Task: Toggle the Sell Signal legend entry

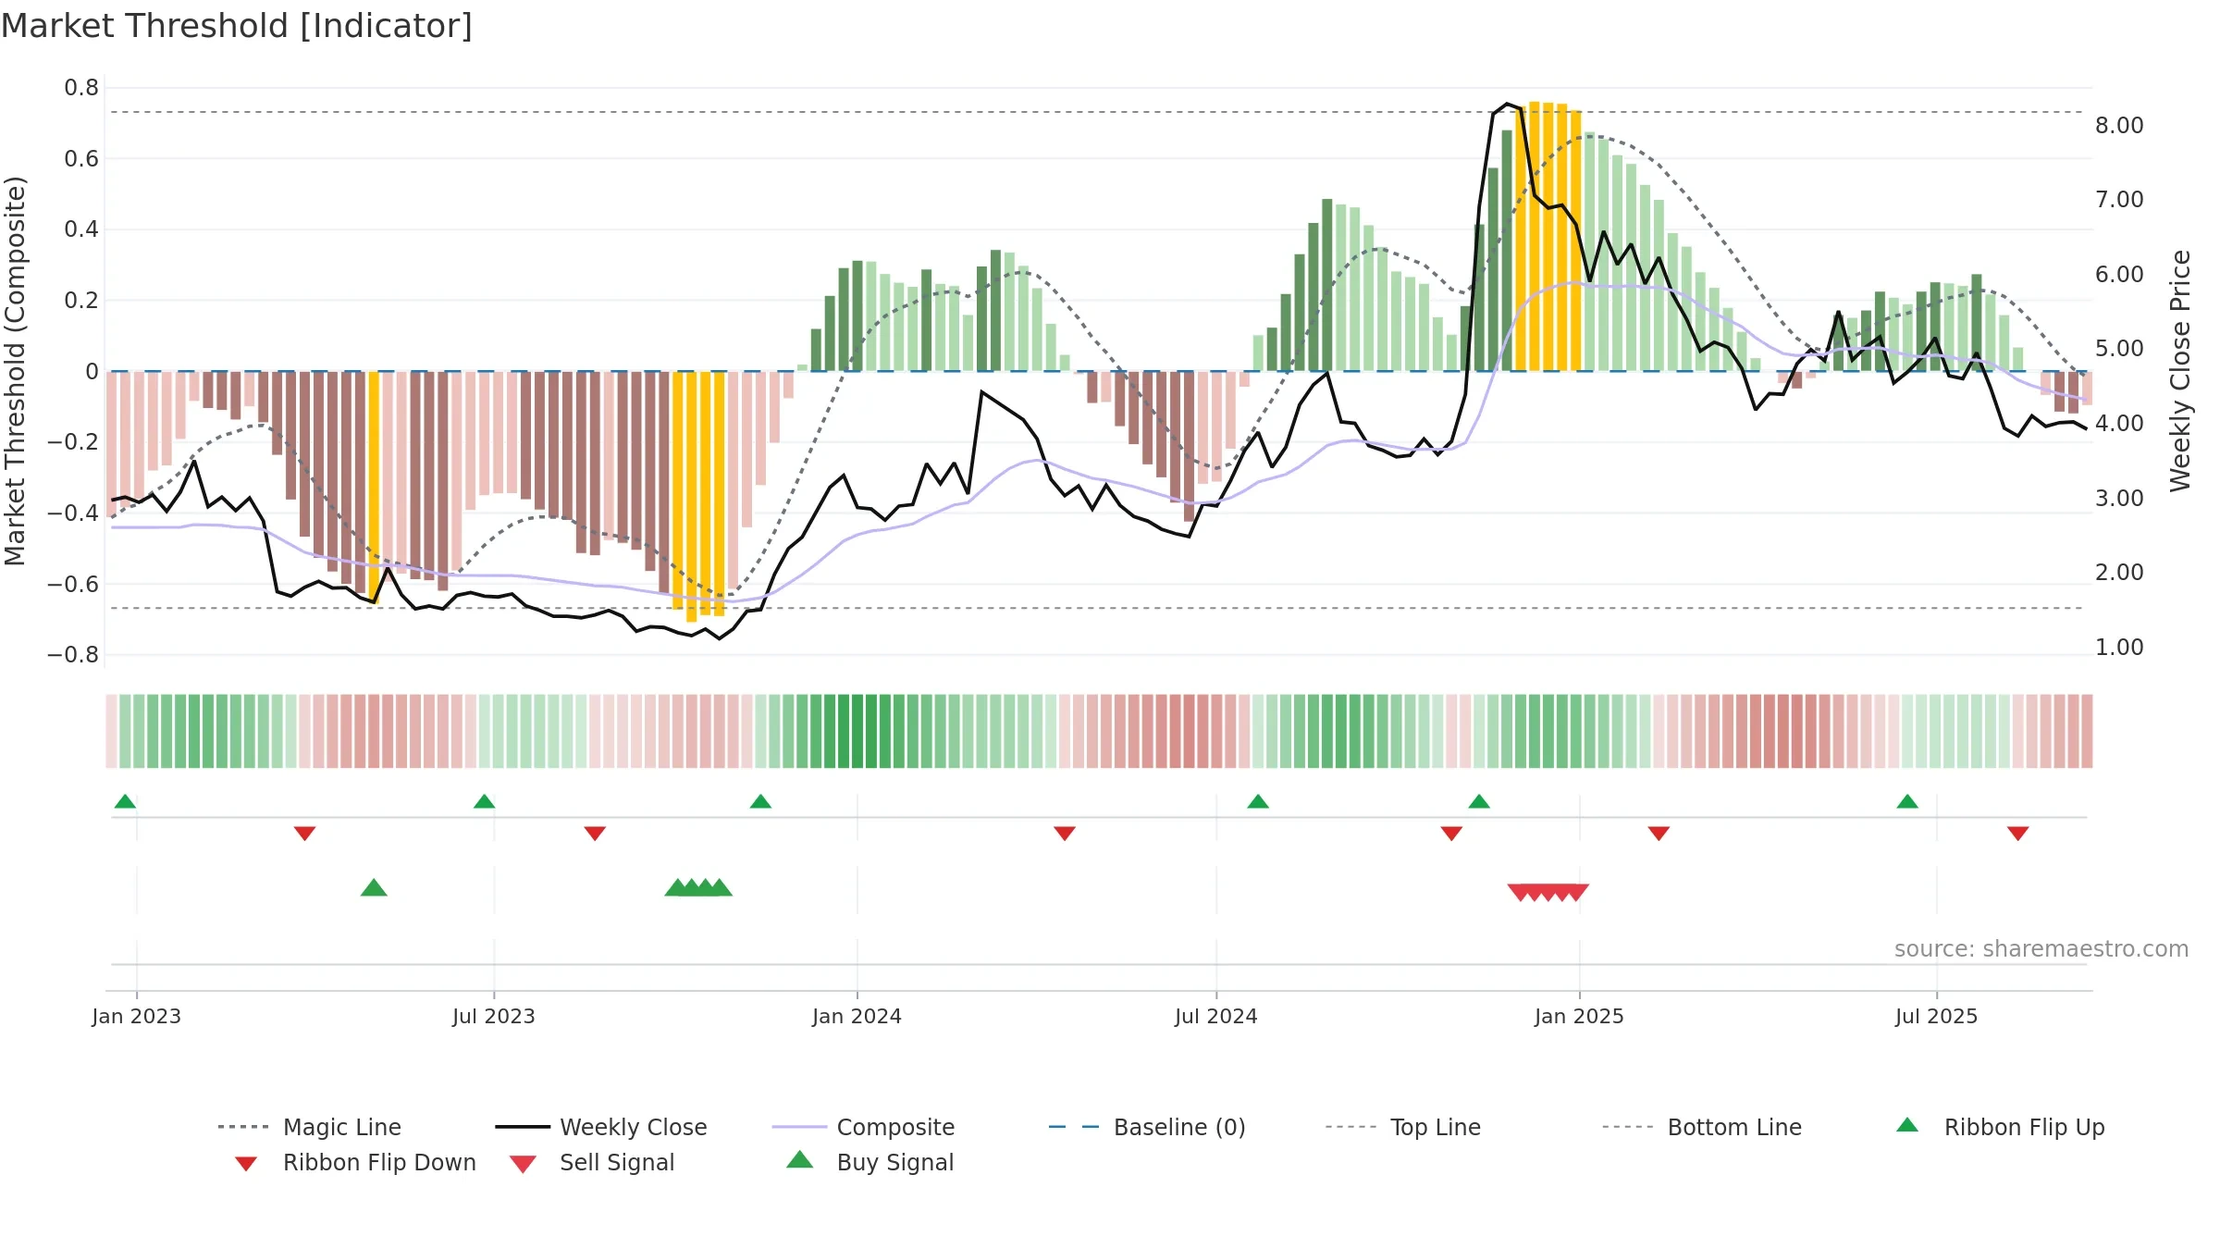Action: (592, 1162)
